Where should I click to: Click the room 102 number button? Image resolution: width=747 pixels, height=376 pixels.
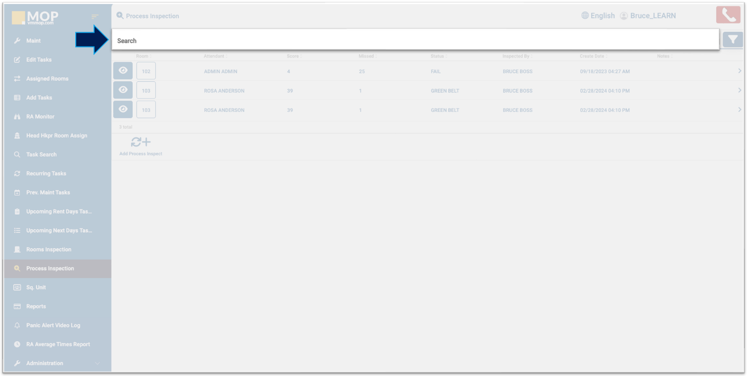[146, 71]
